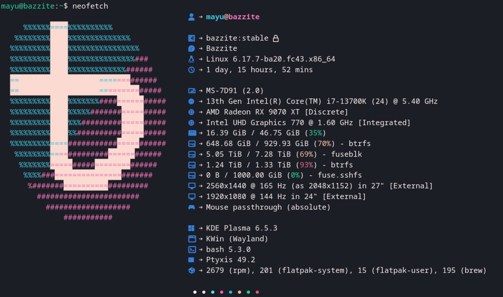Click the window icon beside KWin (Wayland)
Screen dimensions: 503x297
click(x=192, y=239)
